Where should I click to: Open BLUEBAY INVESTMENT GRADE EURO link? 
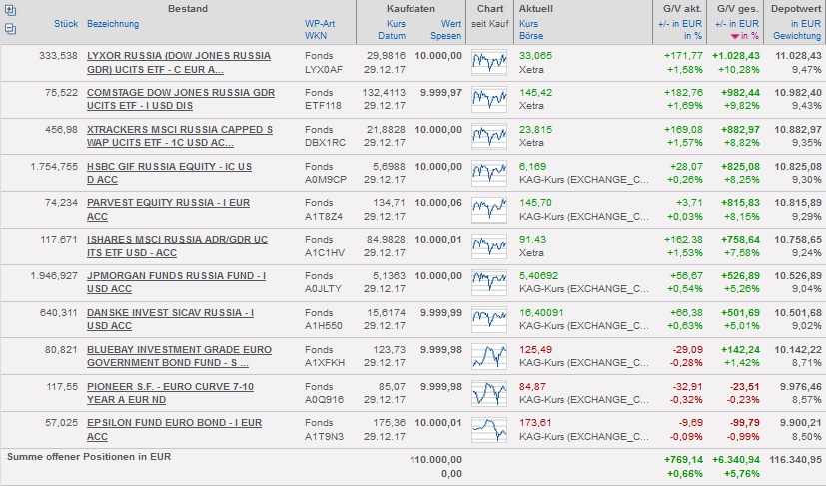179,356
